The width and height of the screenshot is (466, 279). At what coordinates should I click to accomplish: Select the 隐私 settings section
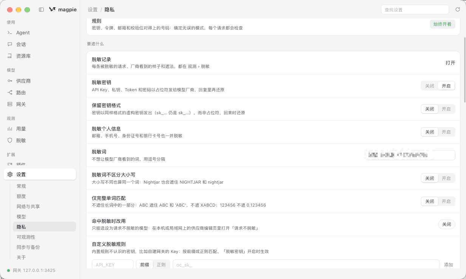(x=44, y=227)
